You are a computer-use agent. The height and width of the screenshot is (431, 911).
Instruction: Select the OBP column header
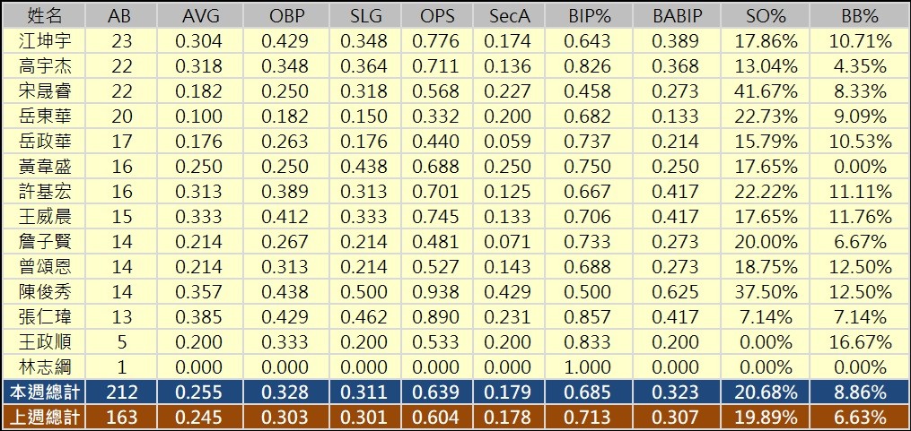pos(286,15)
